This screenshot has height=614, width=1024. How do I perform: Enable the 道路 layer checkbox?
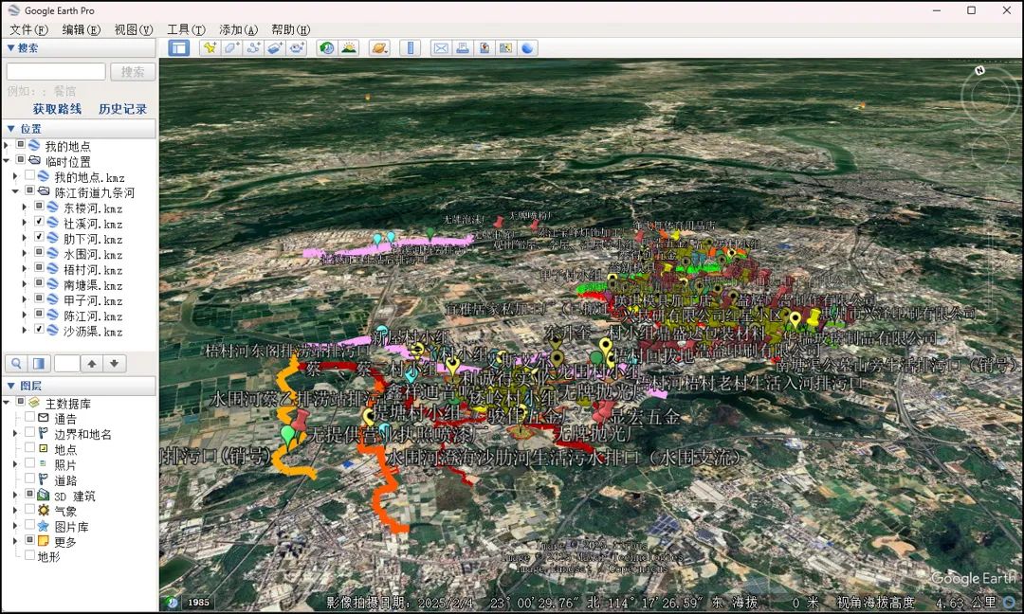(30, 479)
